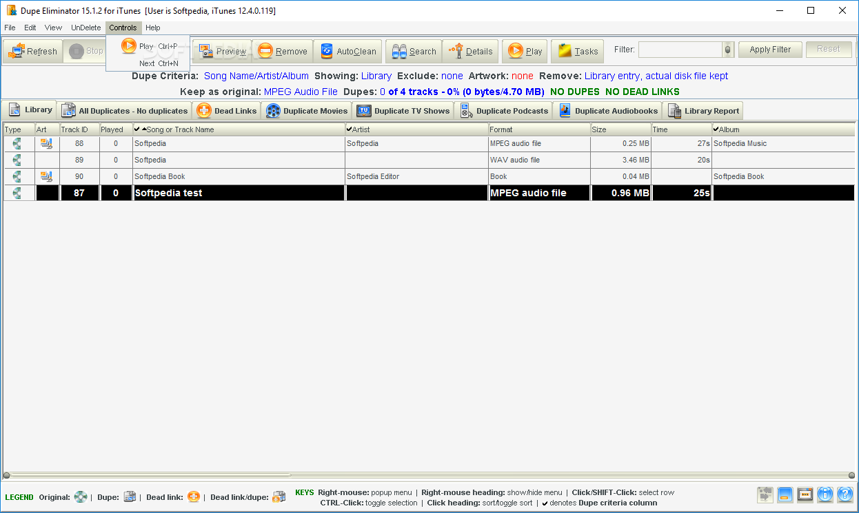
Task: Click the Softpedia Editor artist cell
Action: (x=416, y=176)
